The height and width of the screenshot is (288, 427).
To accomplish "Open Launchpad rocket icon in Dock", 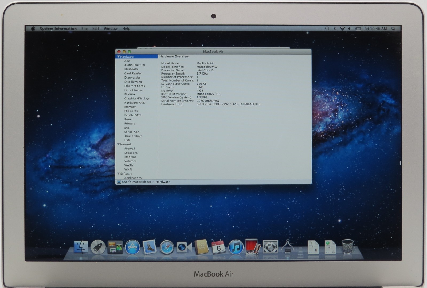I will (x=98, y=247).
